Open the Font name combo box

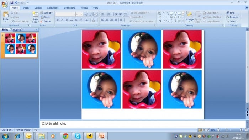65,15
